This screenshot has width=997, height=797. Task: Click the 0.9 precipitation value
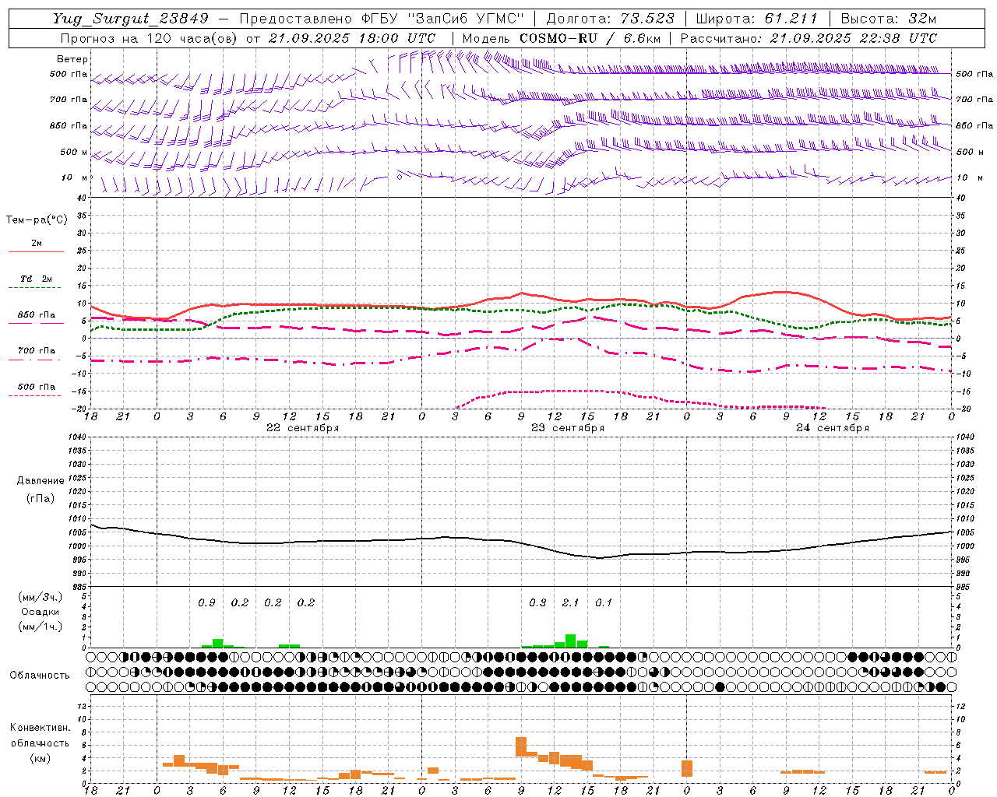tap(206, 603)
